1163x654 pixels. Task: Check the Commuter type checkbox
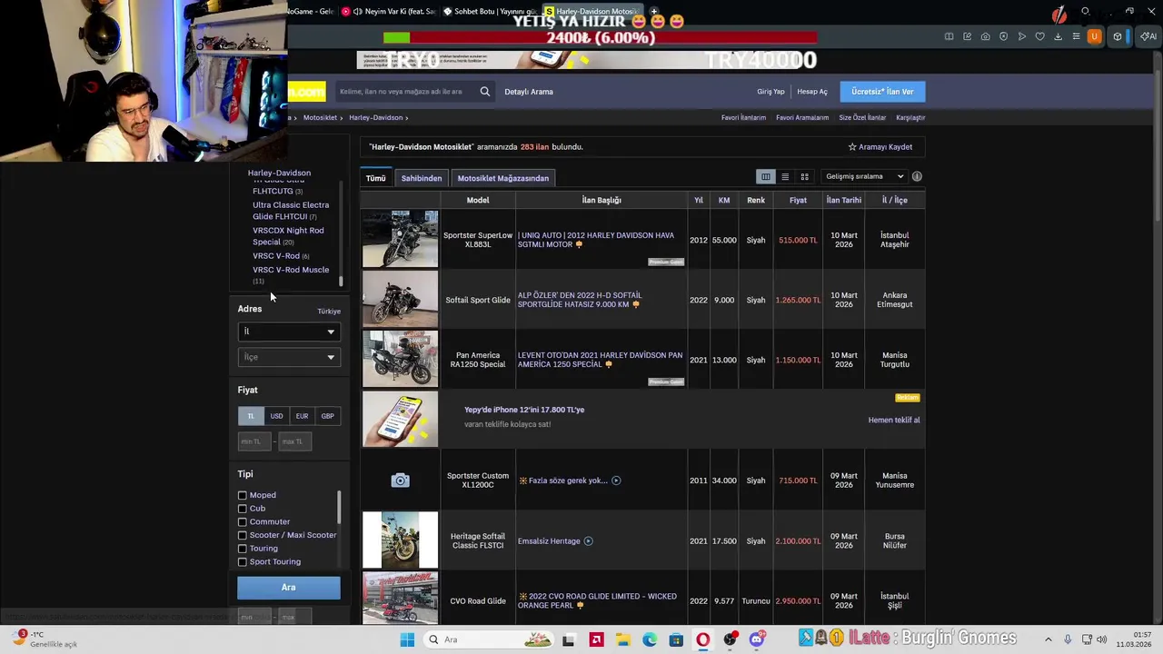242,522
